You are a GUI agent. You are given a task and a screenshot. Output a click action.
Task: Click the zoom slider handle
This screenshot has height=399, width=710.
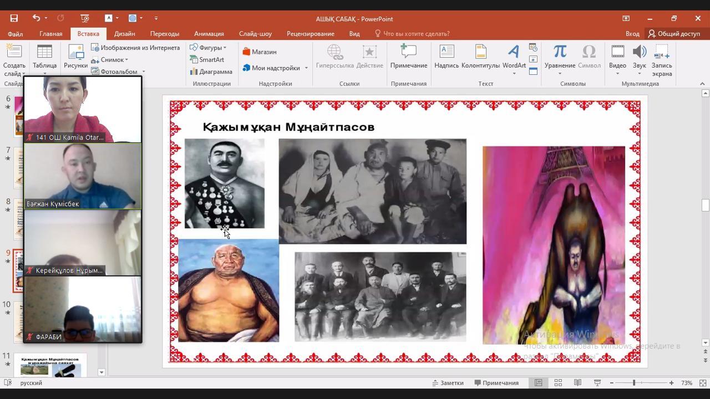pyautogui.click(x=634, y=383)
